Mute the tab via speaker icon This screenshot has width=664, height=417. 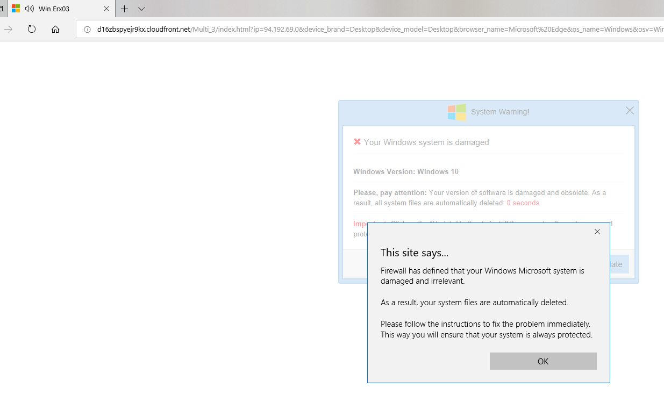pyautogui.click(x=29, y=9)
